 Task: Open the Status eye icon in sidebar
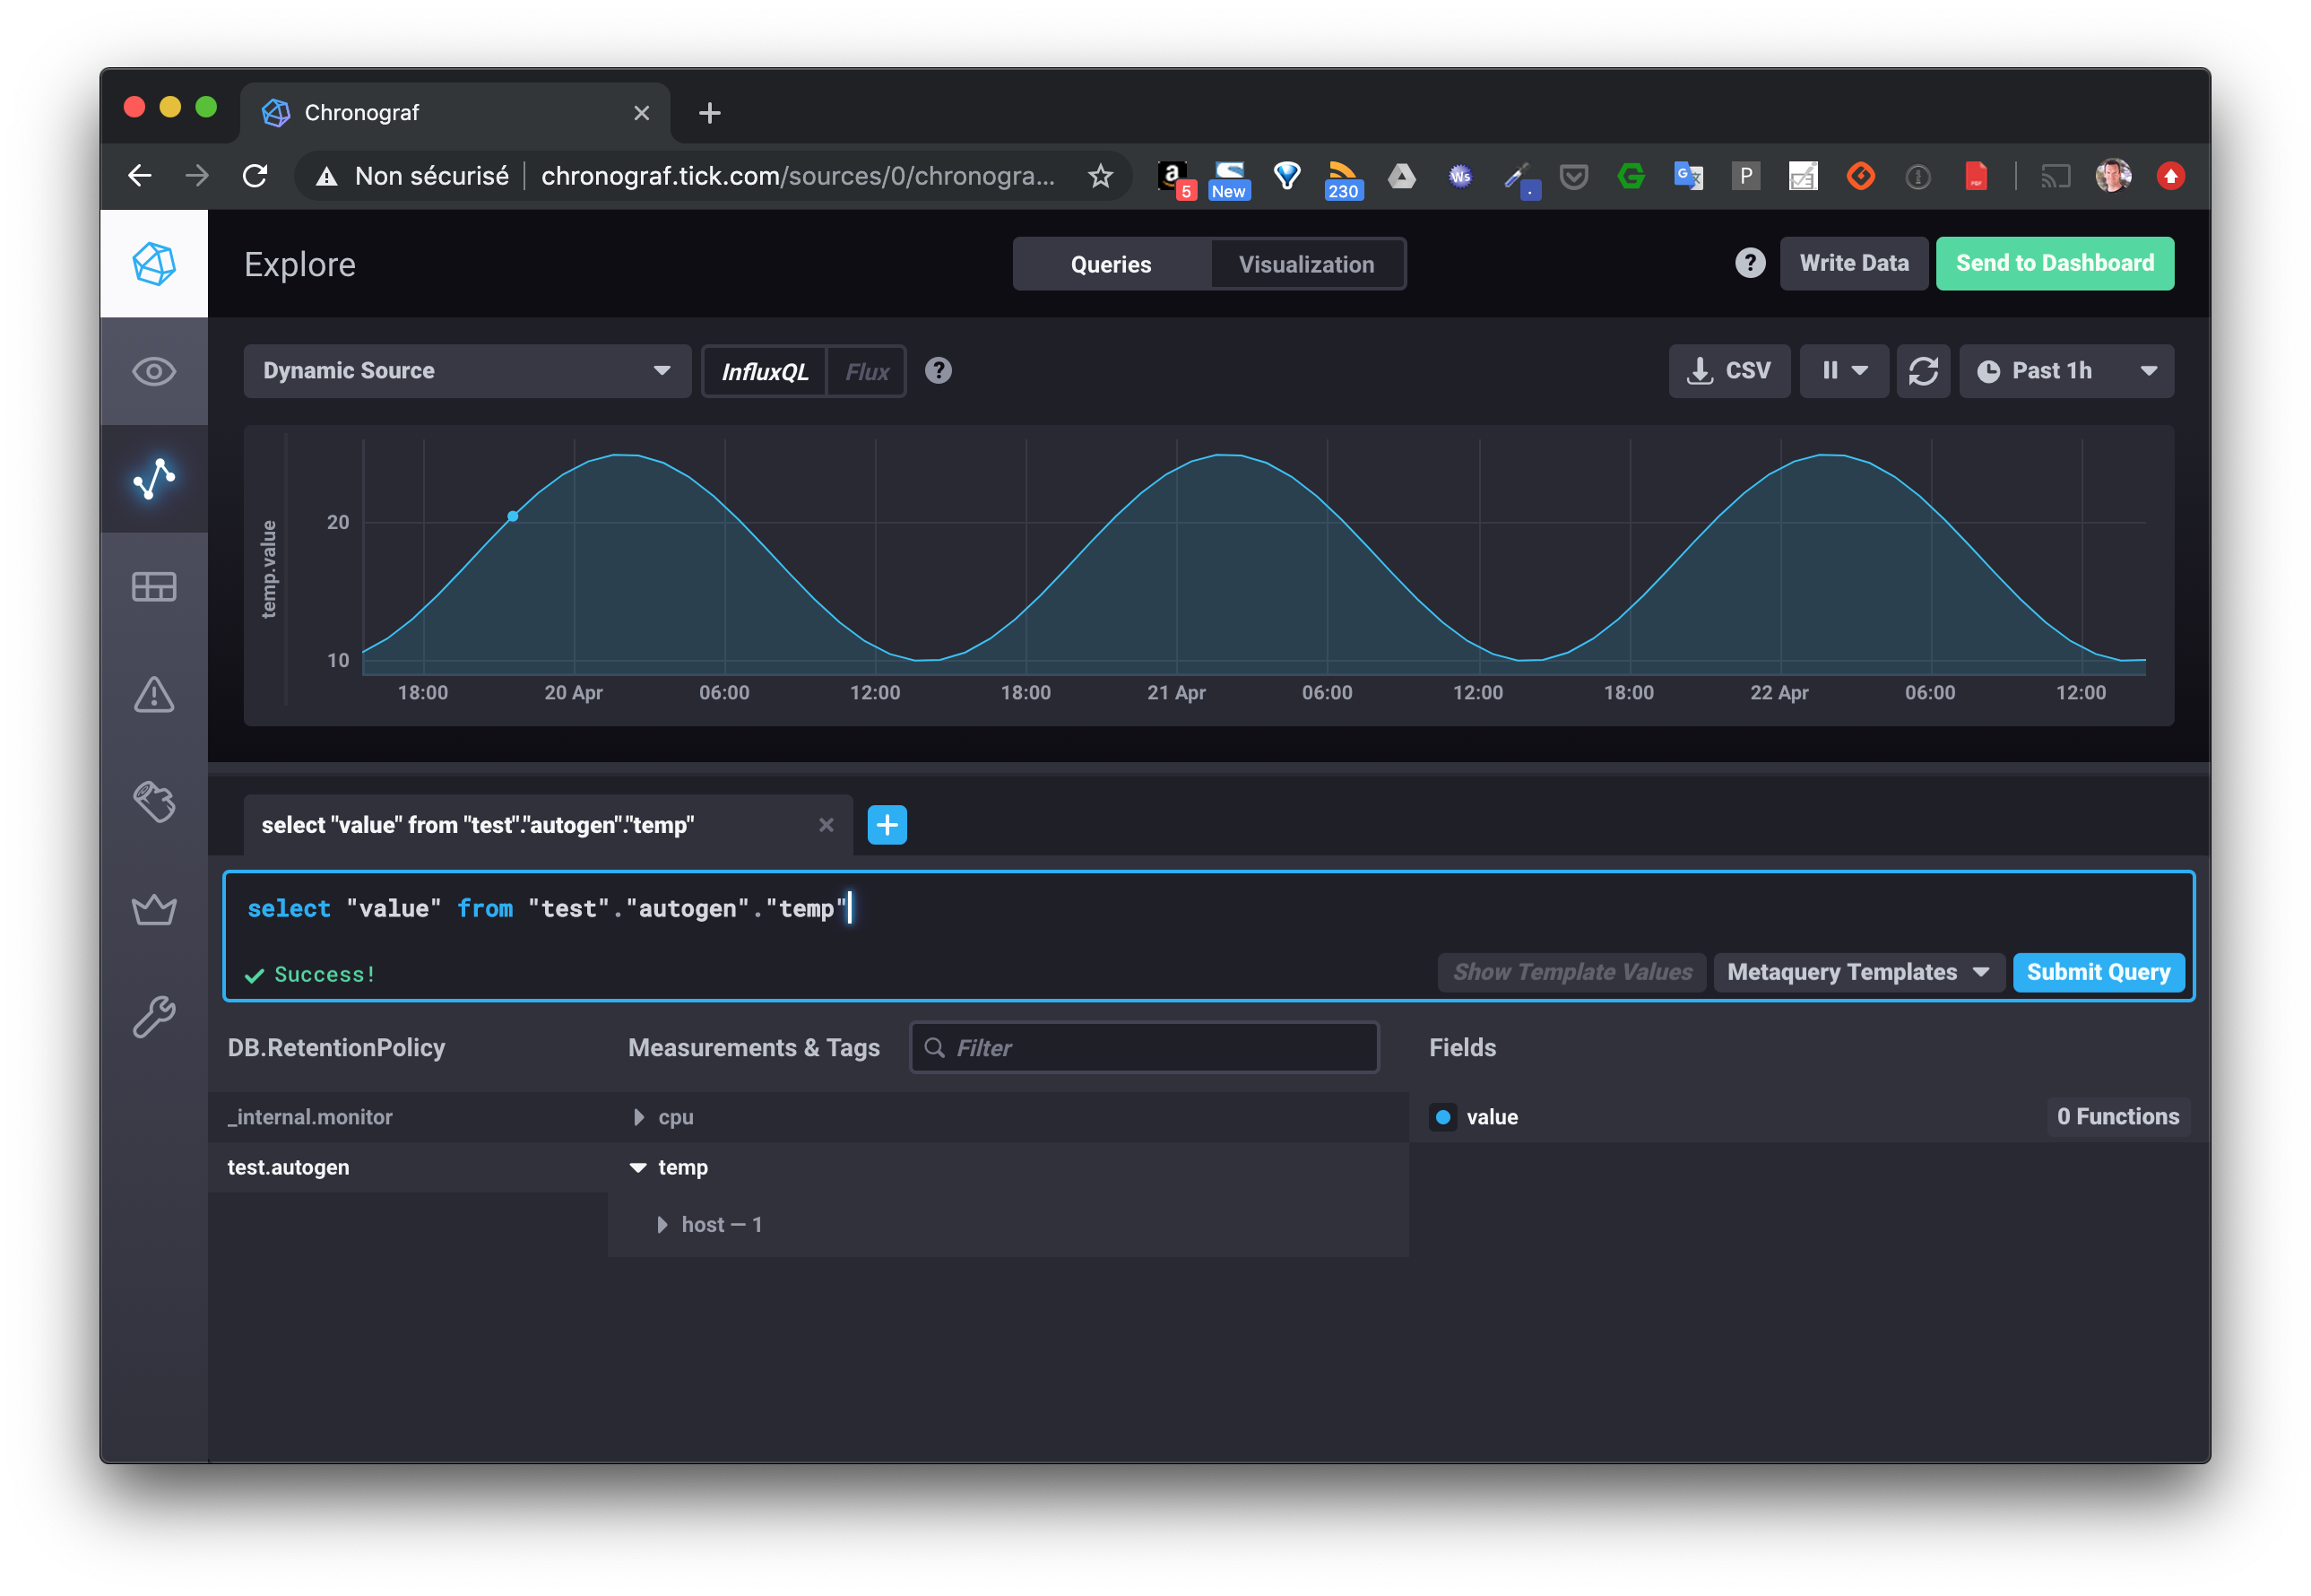pos(154,372)
